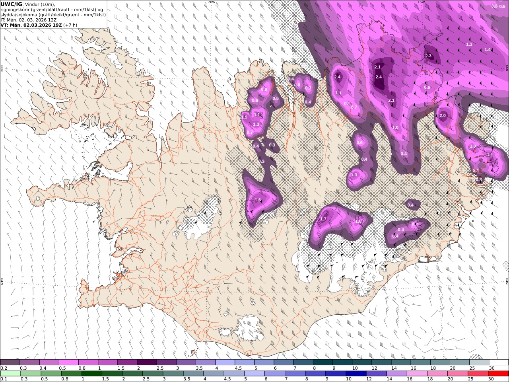Click the magenta-purple 1.5–2 snow legend swatch

pos(127,363)
